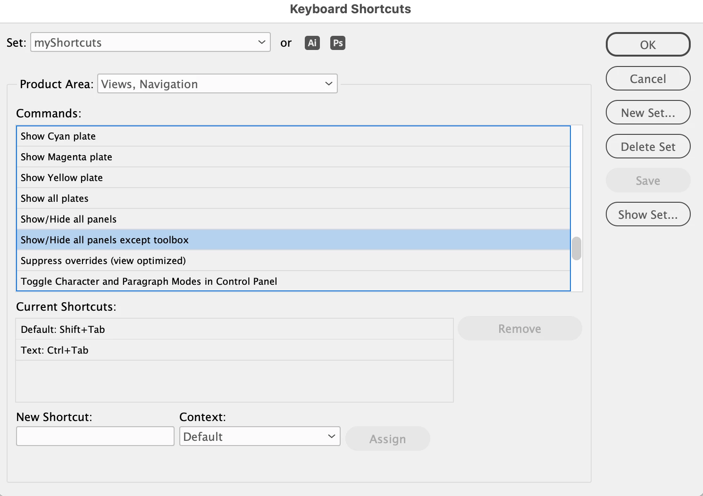Open the Context dropdown set to Default
This screenshot has height=496, width=703.
259,437
